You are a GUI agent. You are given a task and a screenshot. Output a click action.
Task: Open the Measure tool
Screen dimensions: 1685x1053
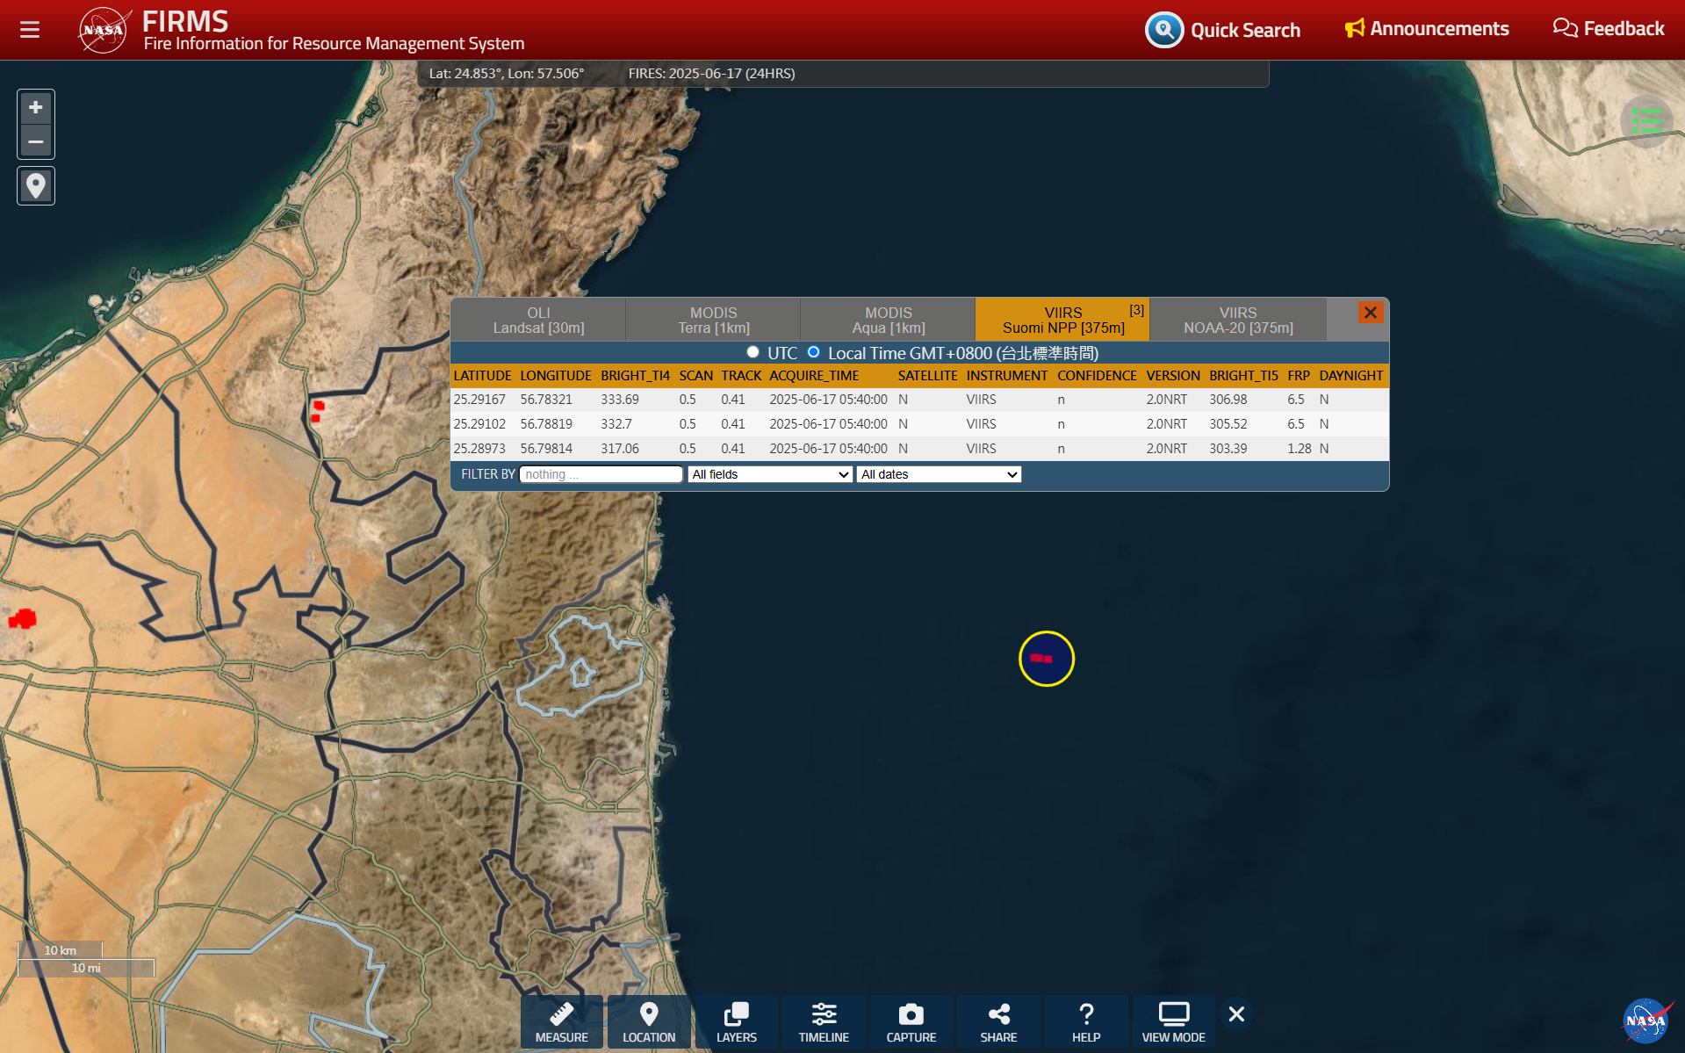[561, 1021]
